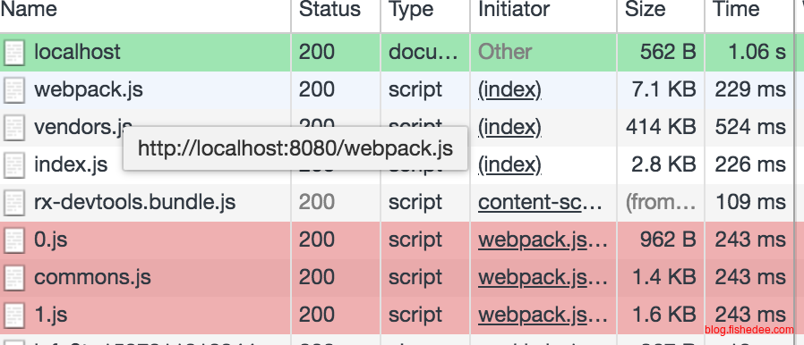
Task: Click the file icon beside 0.js
Action: tap(13, 240)
